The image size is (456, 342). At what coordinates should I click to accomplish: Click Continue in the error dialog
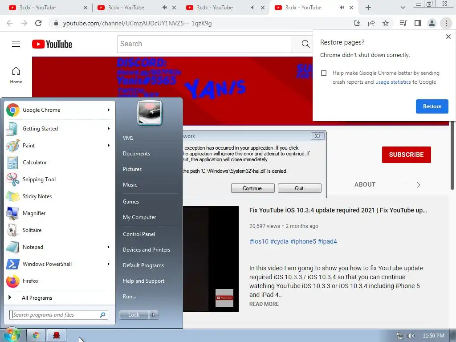(x=252, y=188)
